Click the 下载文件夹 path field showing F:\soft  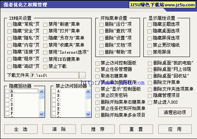55,75
